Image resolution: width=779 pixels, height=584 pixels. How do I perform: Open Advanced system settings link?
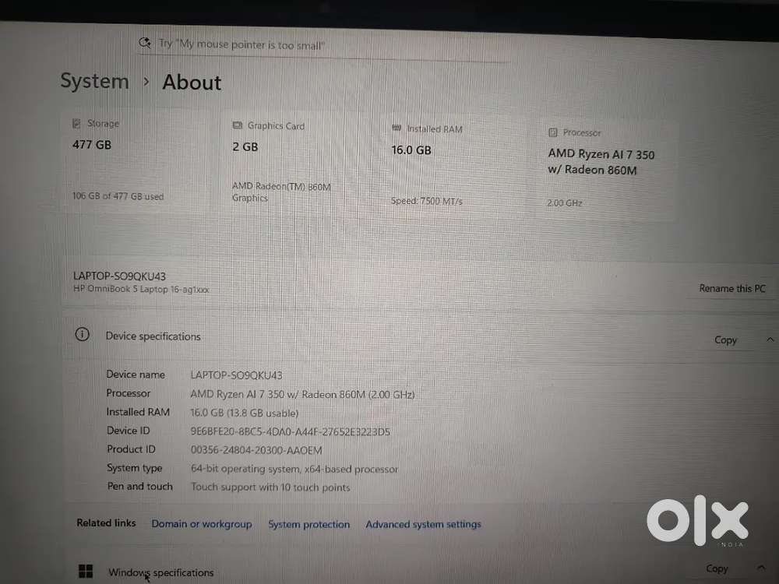tap(423, 524)
